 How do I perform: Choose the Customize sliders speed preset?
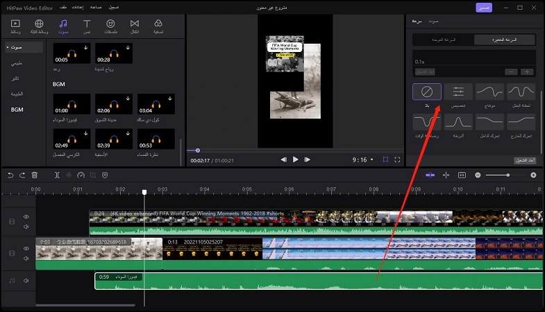(458, 92)
